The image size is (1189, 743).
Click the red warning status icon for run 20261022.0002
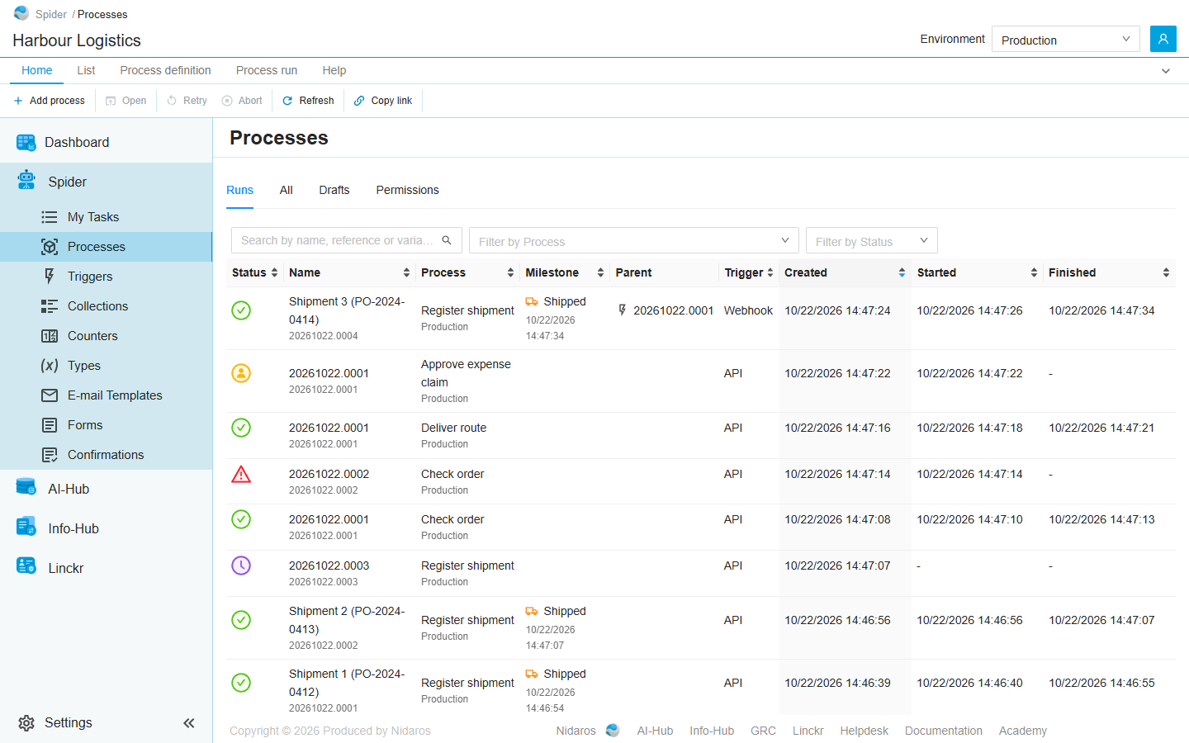pos(241,474)
